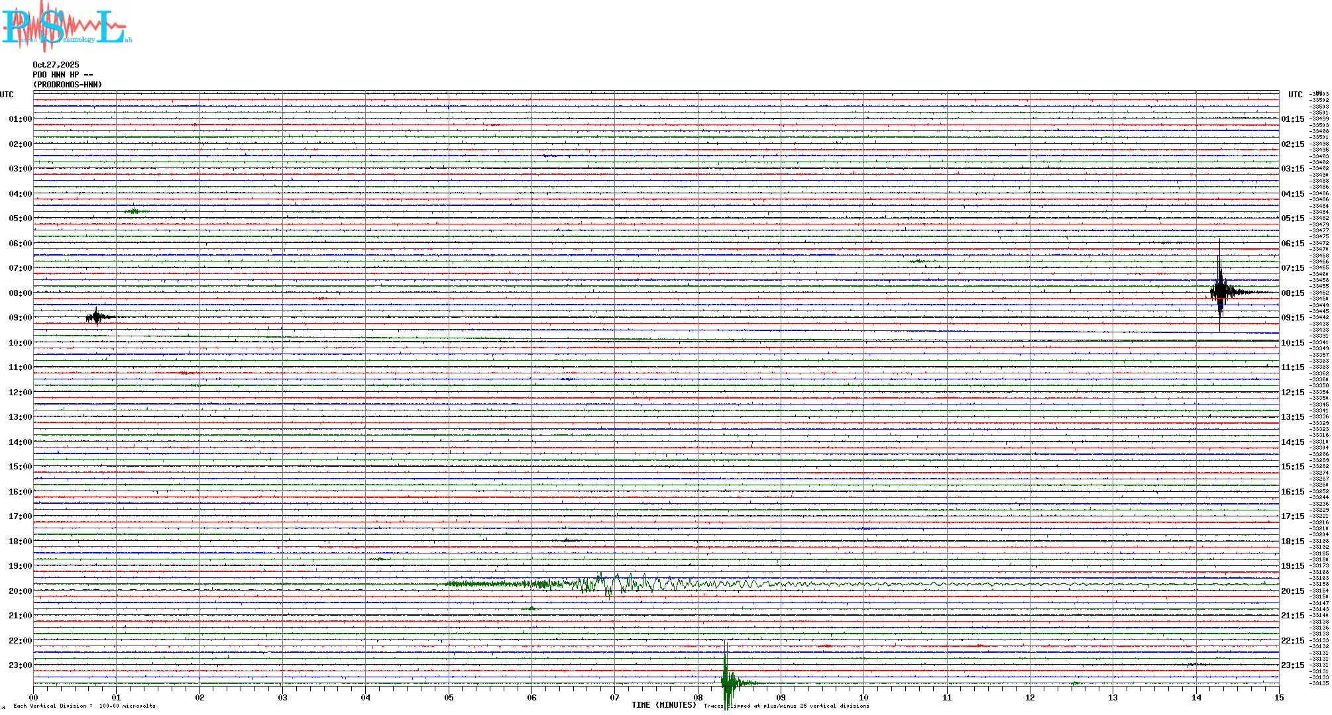Select the 08:00 hour label on left
Screen dimensions: 1332x715
(20, 293)
